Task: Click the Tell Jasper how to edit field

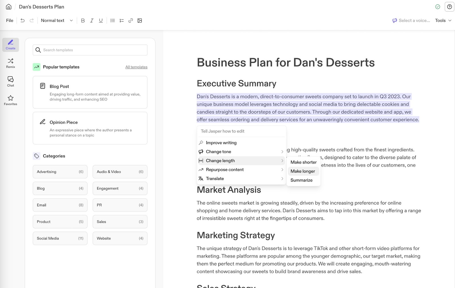Action: [241, 131]
